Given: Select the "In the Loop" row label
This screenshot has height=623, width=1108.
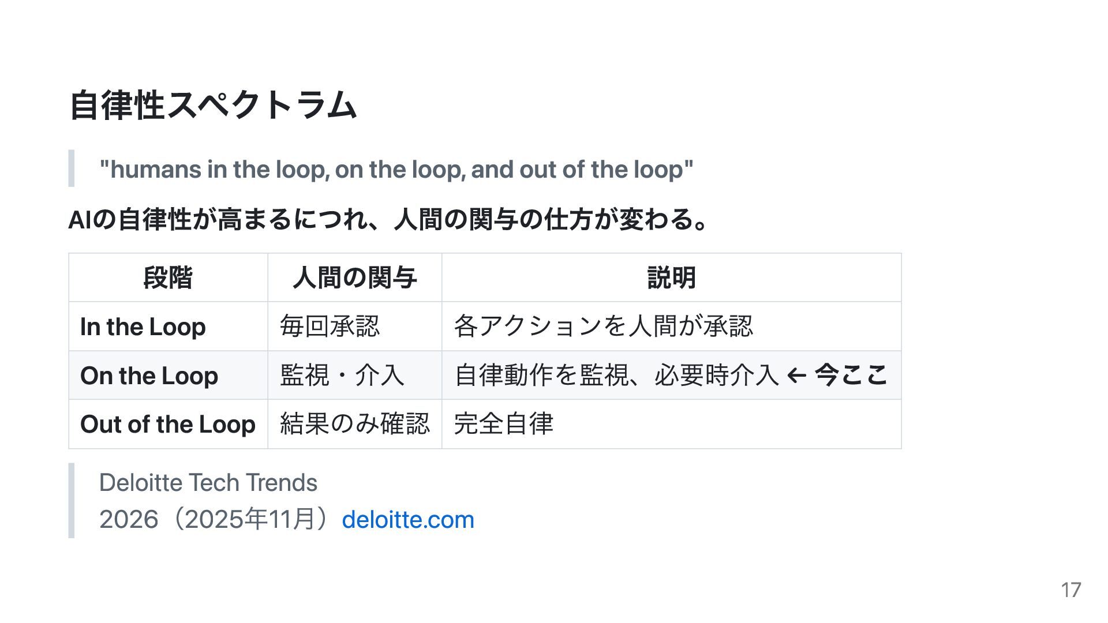Looking at the screenshot, I should tap(143, 326).
